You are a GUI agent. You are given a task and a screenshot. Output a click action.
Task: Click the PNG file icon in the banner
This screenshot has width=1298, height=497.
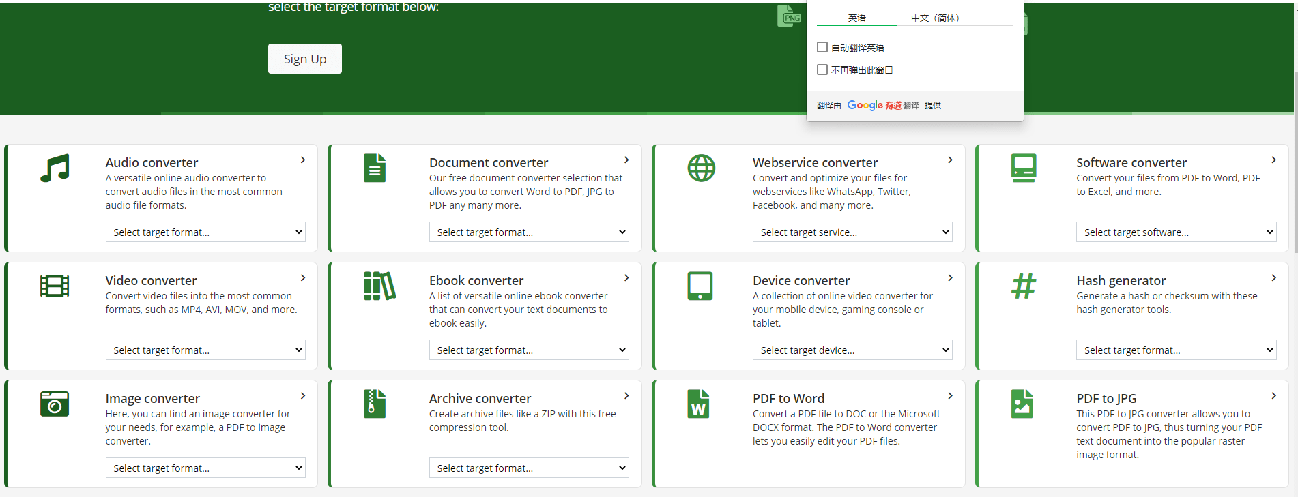click(x=790, y=16)
